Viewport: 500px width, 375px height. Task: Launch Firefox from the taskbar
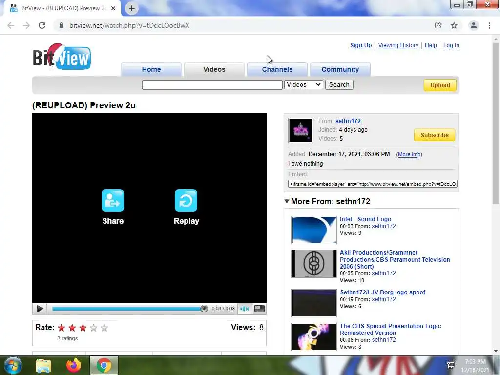click(x=74, y=365)
